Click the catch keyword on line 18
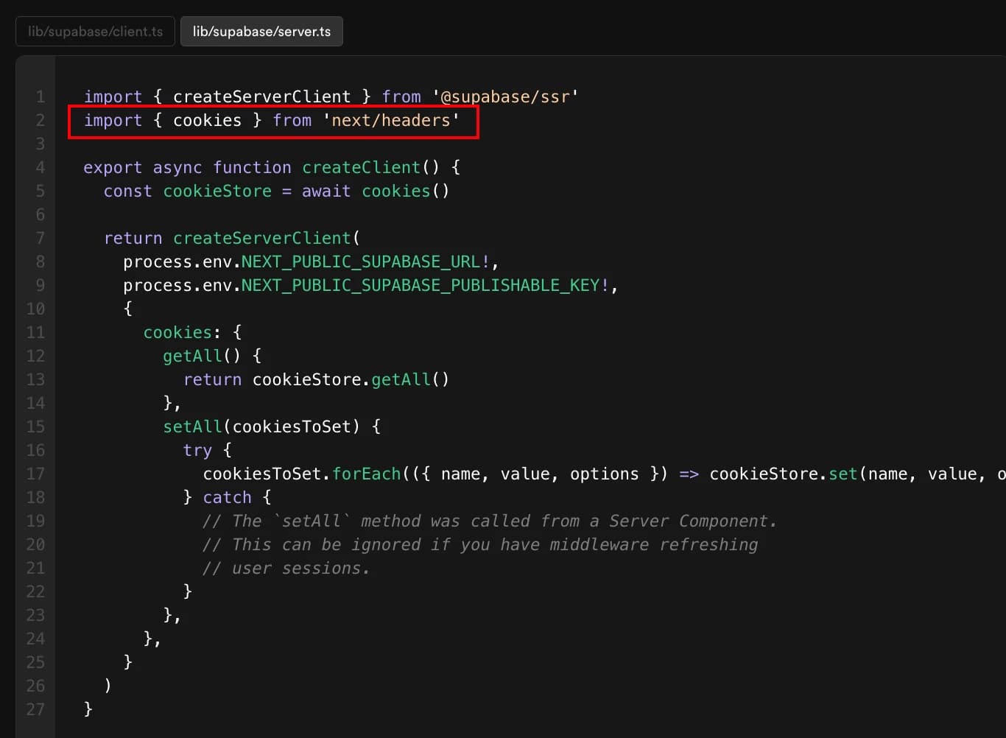1006x738 pixels. [x=227, y=497]
